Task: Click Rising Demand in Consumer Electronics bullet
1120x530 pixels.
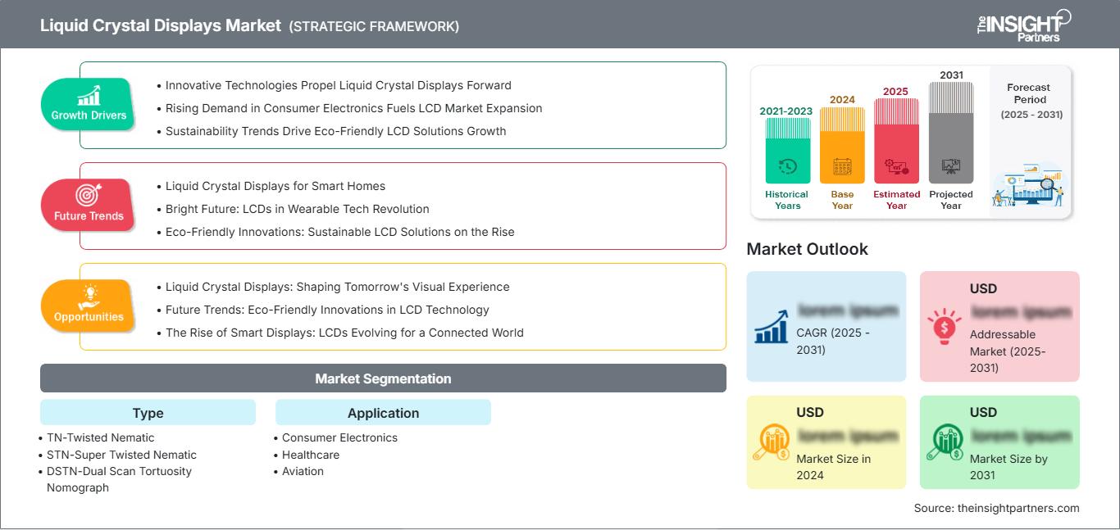Action: (x=353, y=108)
